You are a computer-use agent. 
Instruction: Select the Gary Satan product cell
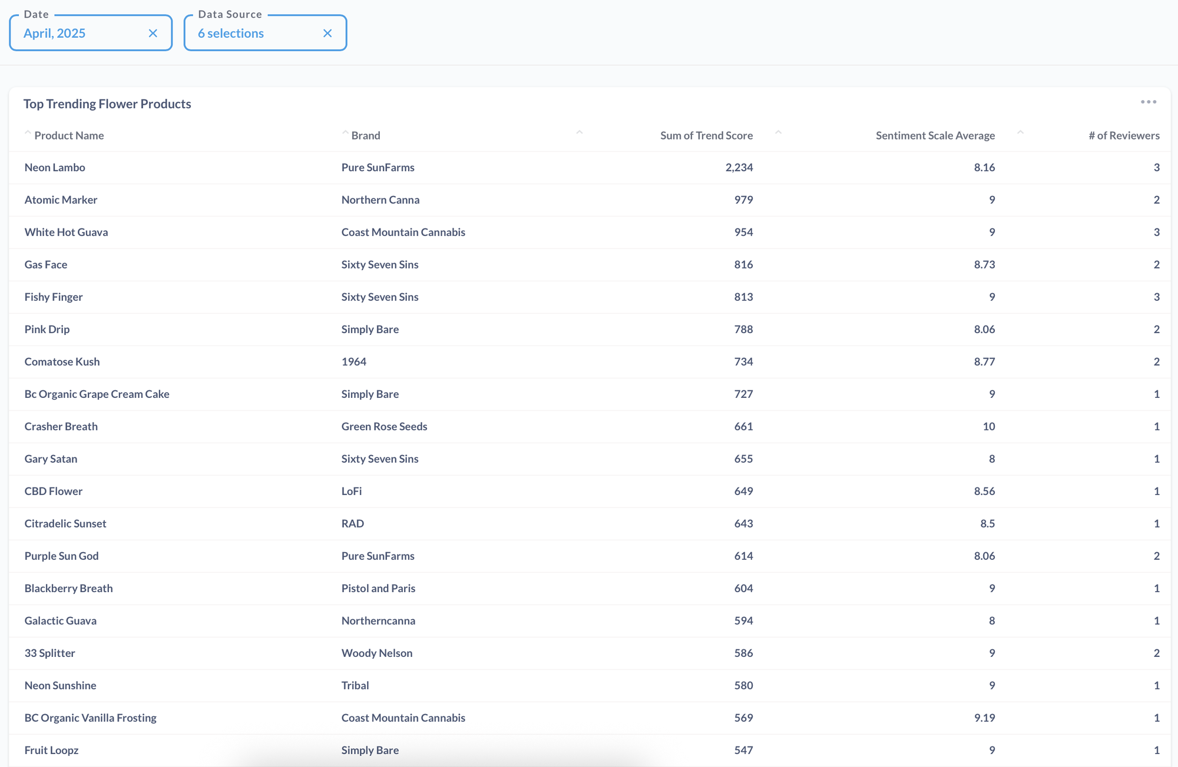[51, 459]
